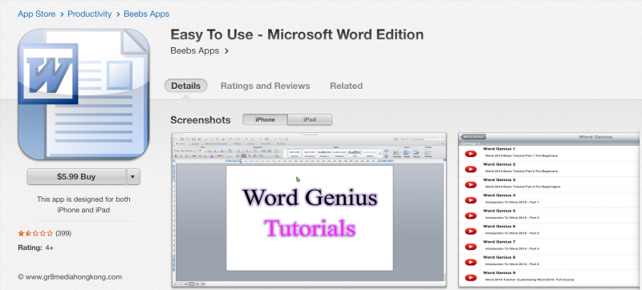Switch screenshots to iPad
Image resolution: width=642 pixels, height=290 pixels.
click(x=310, y=119)
